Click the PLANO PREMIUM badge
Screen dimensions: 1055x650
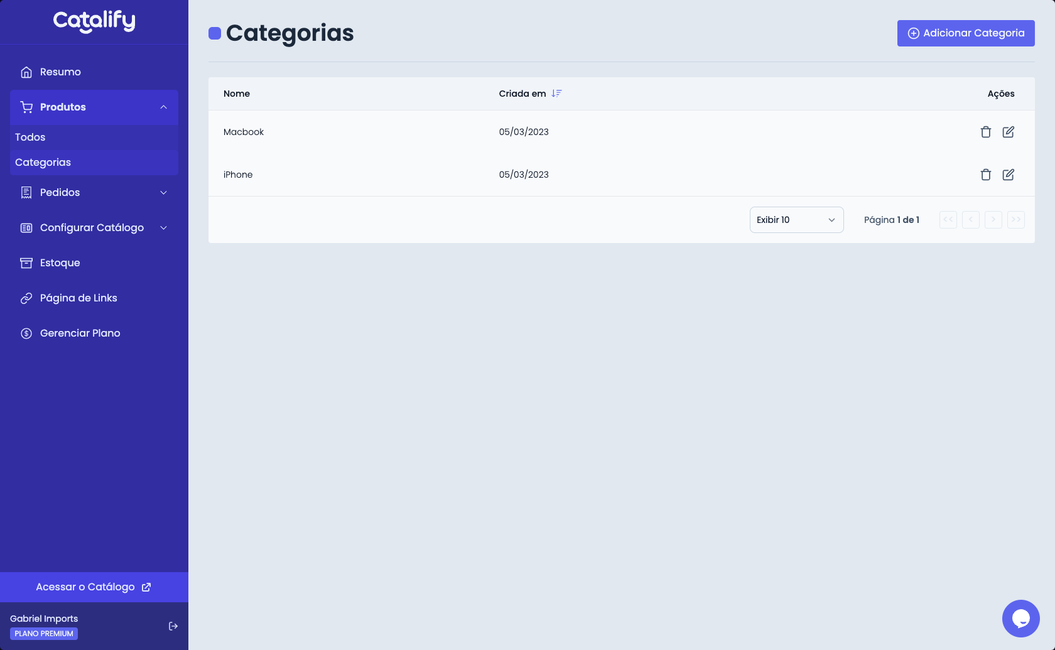click(44, 634)
